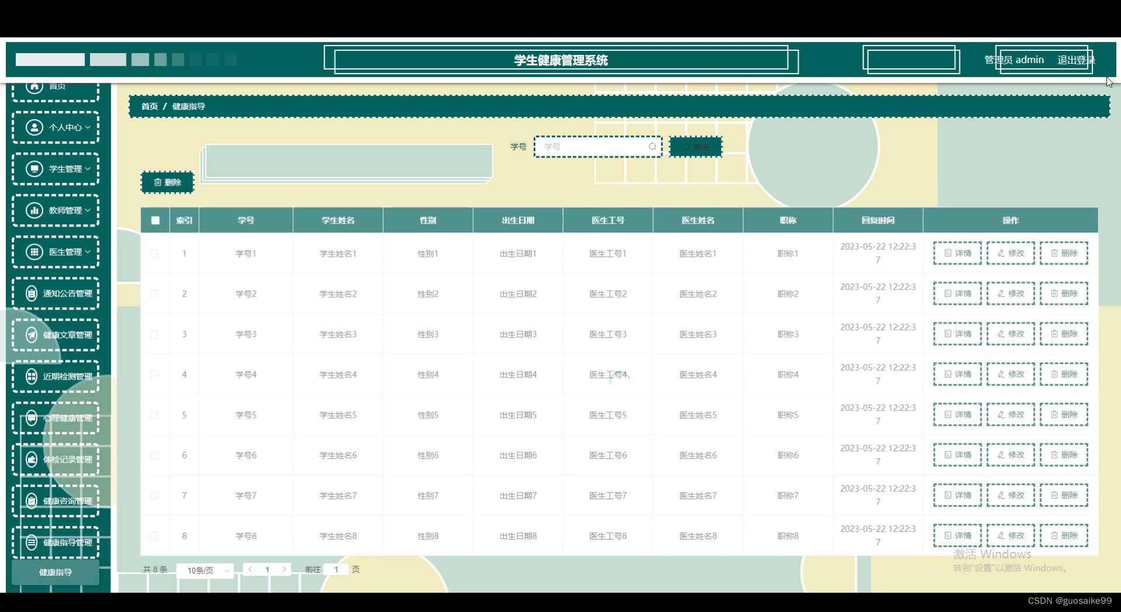Open the 10条/页 page size dropdown

tap(204, 569)
